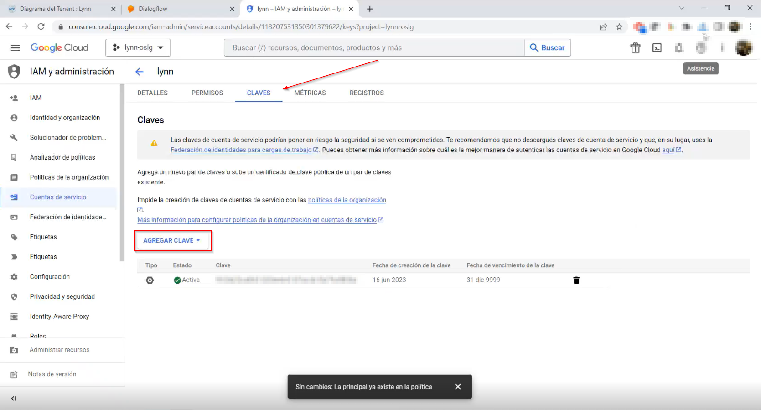The width and height of the screenshot is (761, 410).
Task: Switch to the MÉTRICAS tab
Action: click(x=310, y=93)
